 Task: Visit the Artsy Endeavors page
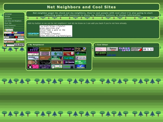pos(10,25)
